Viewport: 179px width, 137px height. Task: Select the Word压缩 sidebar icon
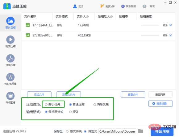pyautogui.click(x=10, y=77)
